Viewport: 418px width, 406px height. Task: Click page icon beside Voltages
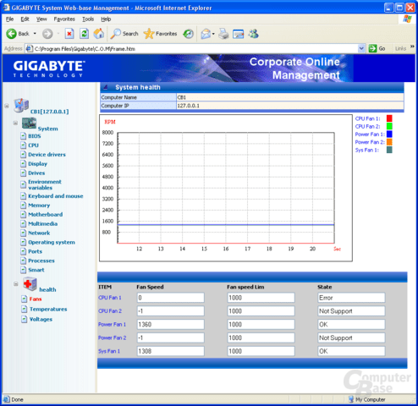(x=25, y=320)
